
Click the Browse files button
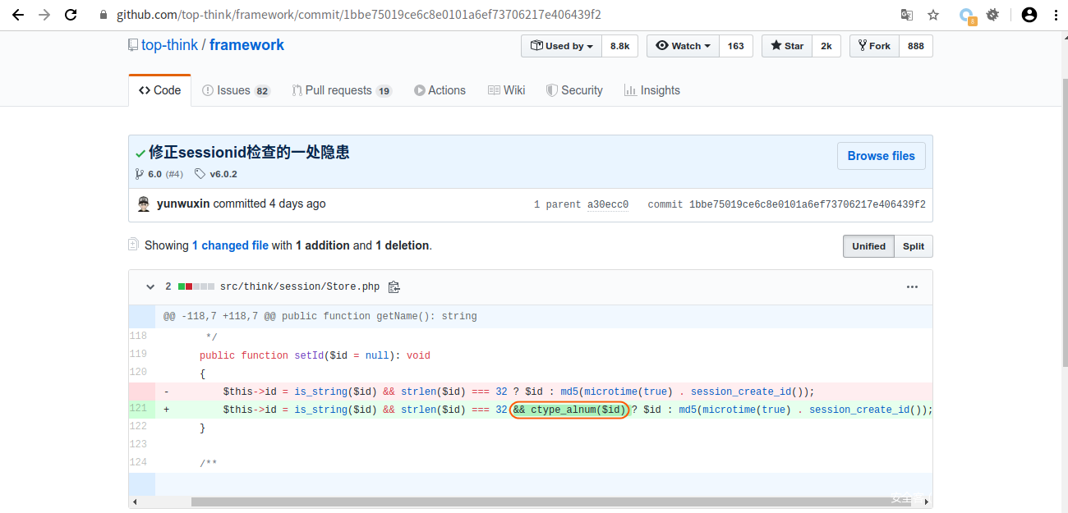pos(881,156)
